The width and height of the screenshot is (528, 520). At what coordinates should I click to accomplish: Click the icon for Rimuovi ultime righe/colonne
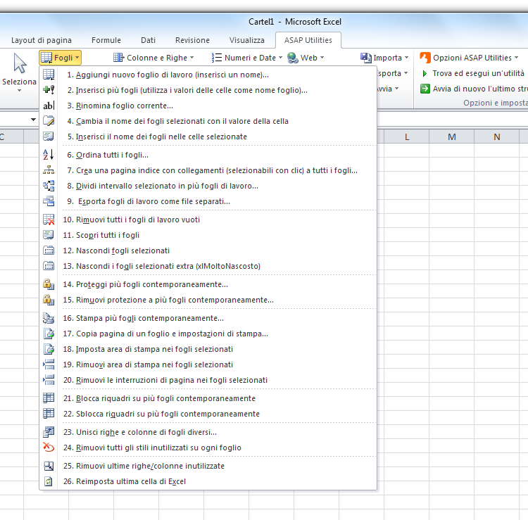pyautogui.click(x=49, y=466)
